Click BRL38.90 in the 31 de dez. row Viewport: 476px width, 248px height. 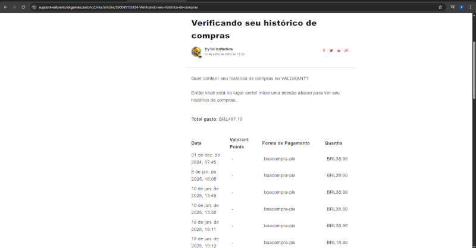337,159
